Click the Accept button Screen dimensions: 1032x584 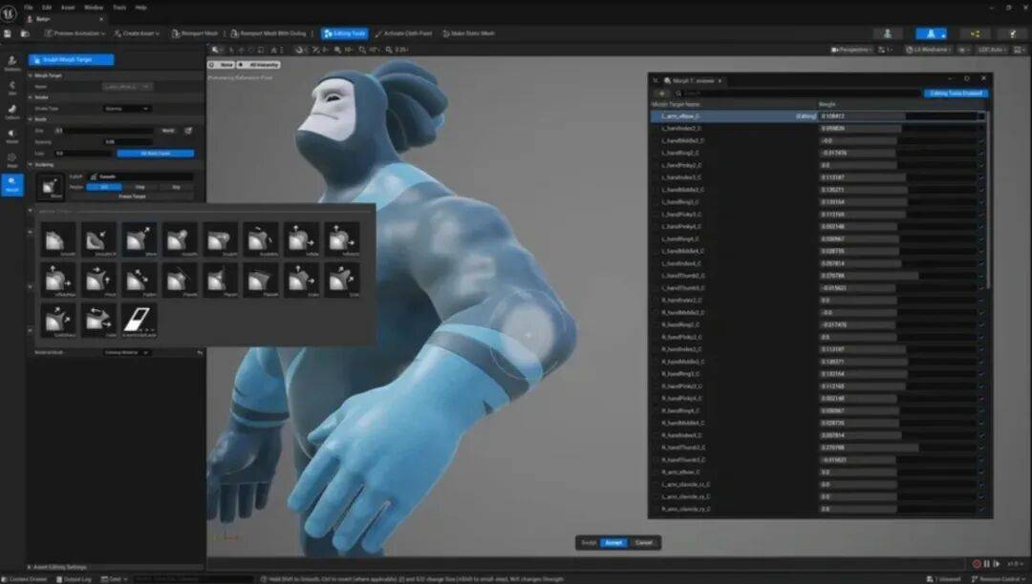(x=613, y=542)
